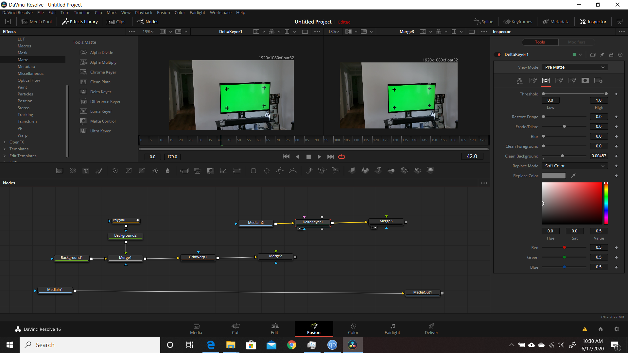Toggle playback loop button
628x353 pixels.
tap(341, 157)
